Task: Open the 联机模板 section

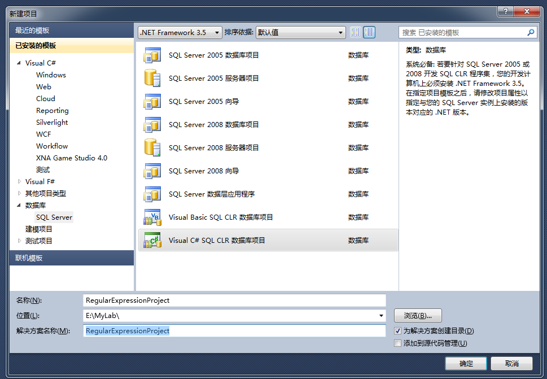Action: 72,258
